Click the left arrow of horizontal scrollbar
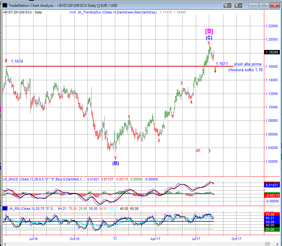The width and height of the screenshot is (282, 246). [5, 244]
